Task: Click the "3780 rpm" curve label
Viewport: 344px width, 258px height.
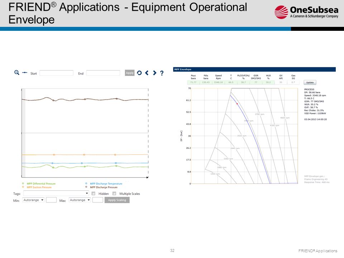Action: [259, 114]
